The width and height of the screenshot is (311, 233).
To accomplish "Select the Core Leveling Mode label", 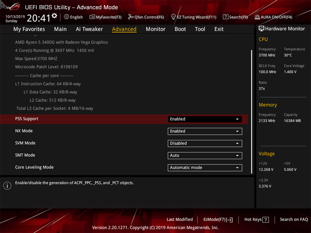I will tap(34, 167).
